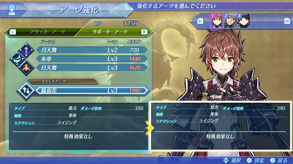Screen dimensions: 293x164
Task: Click the R button tab icon
Action: 144,32
